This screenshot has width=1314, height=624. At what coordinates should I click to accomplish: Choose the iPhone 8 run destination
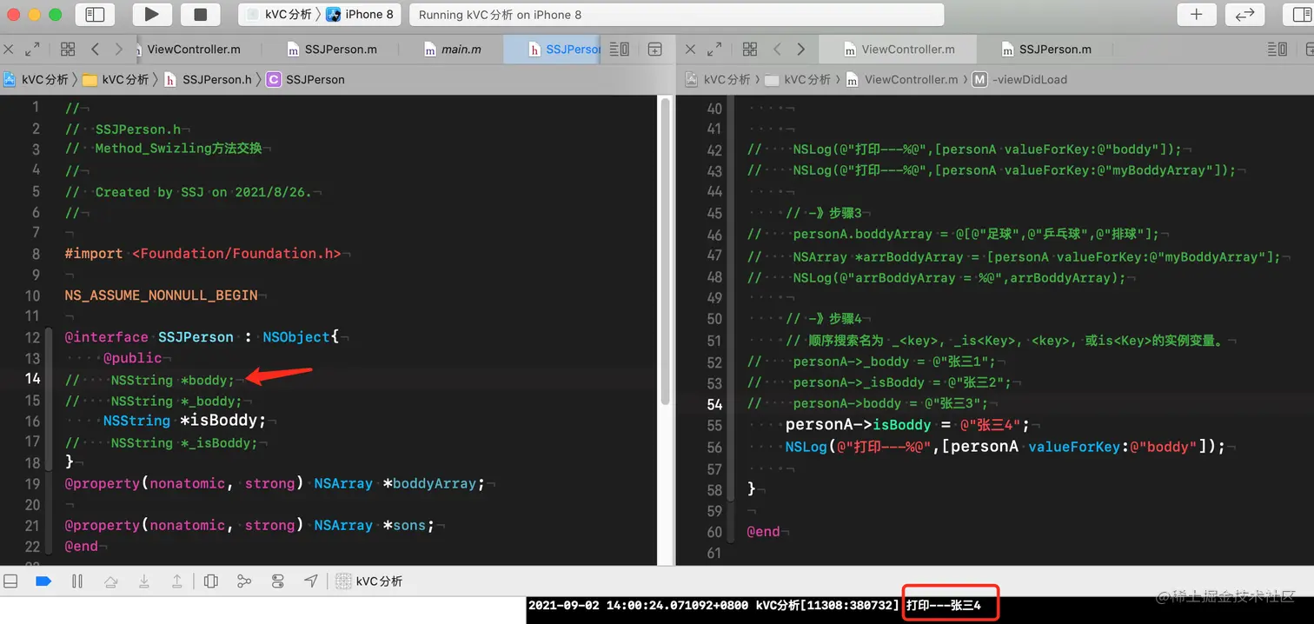click(x=360, y=14)
